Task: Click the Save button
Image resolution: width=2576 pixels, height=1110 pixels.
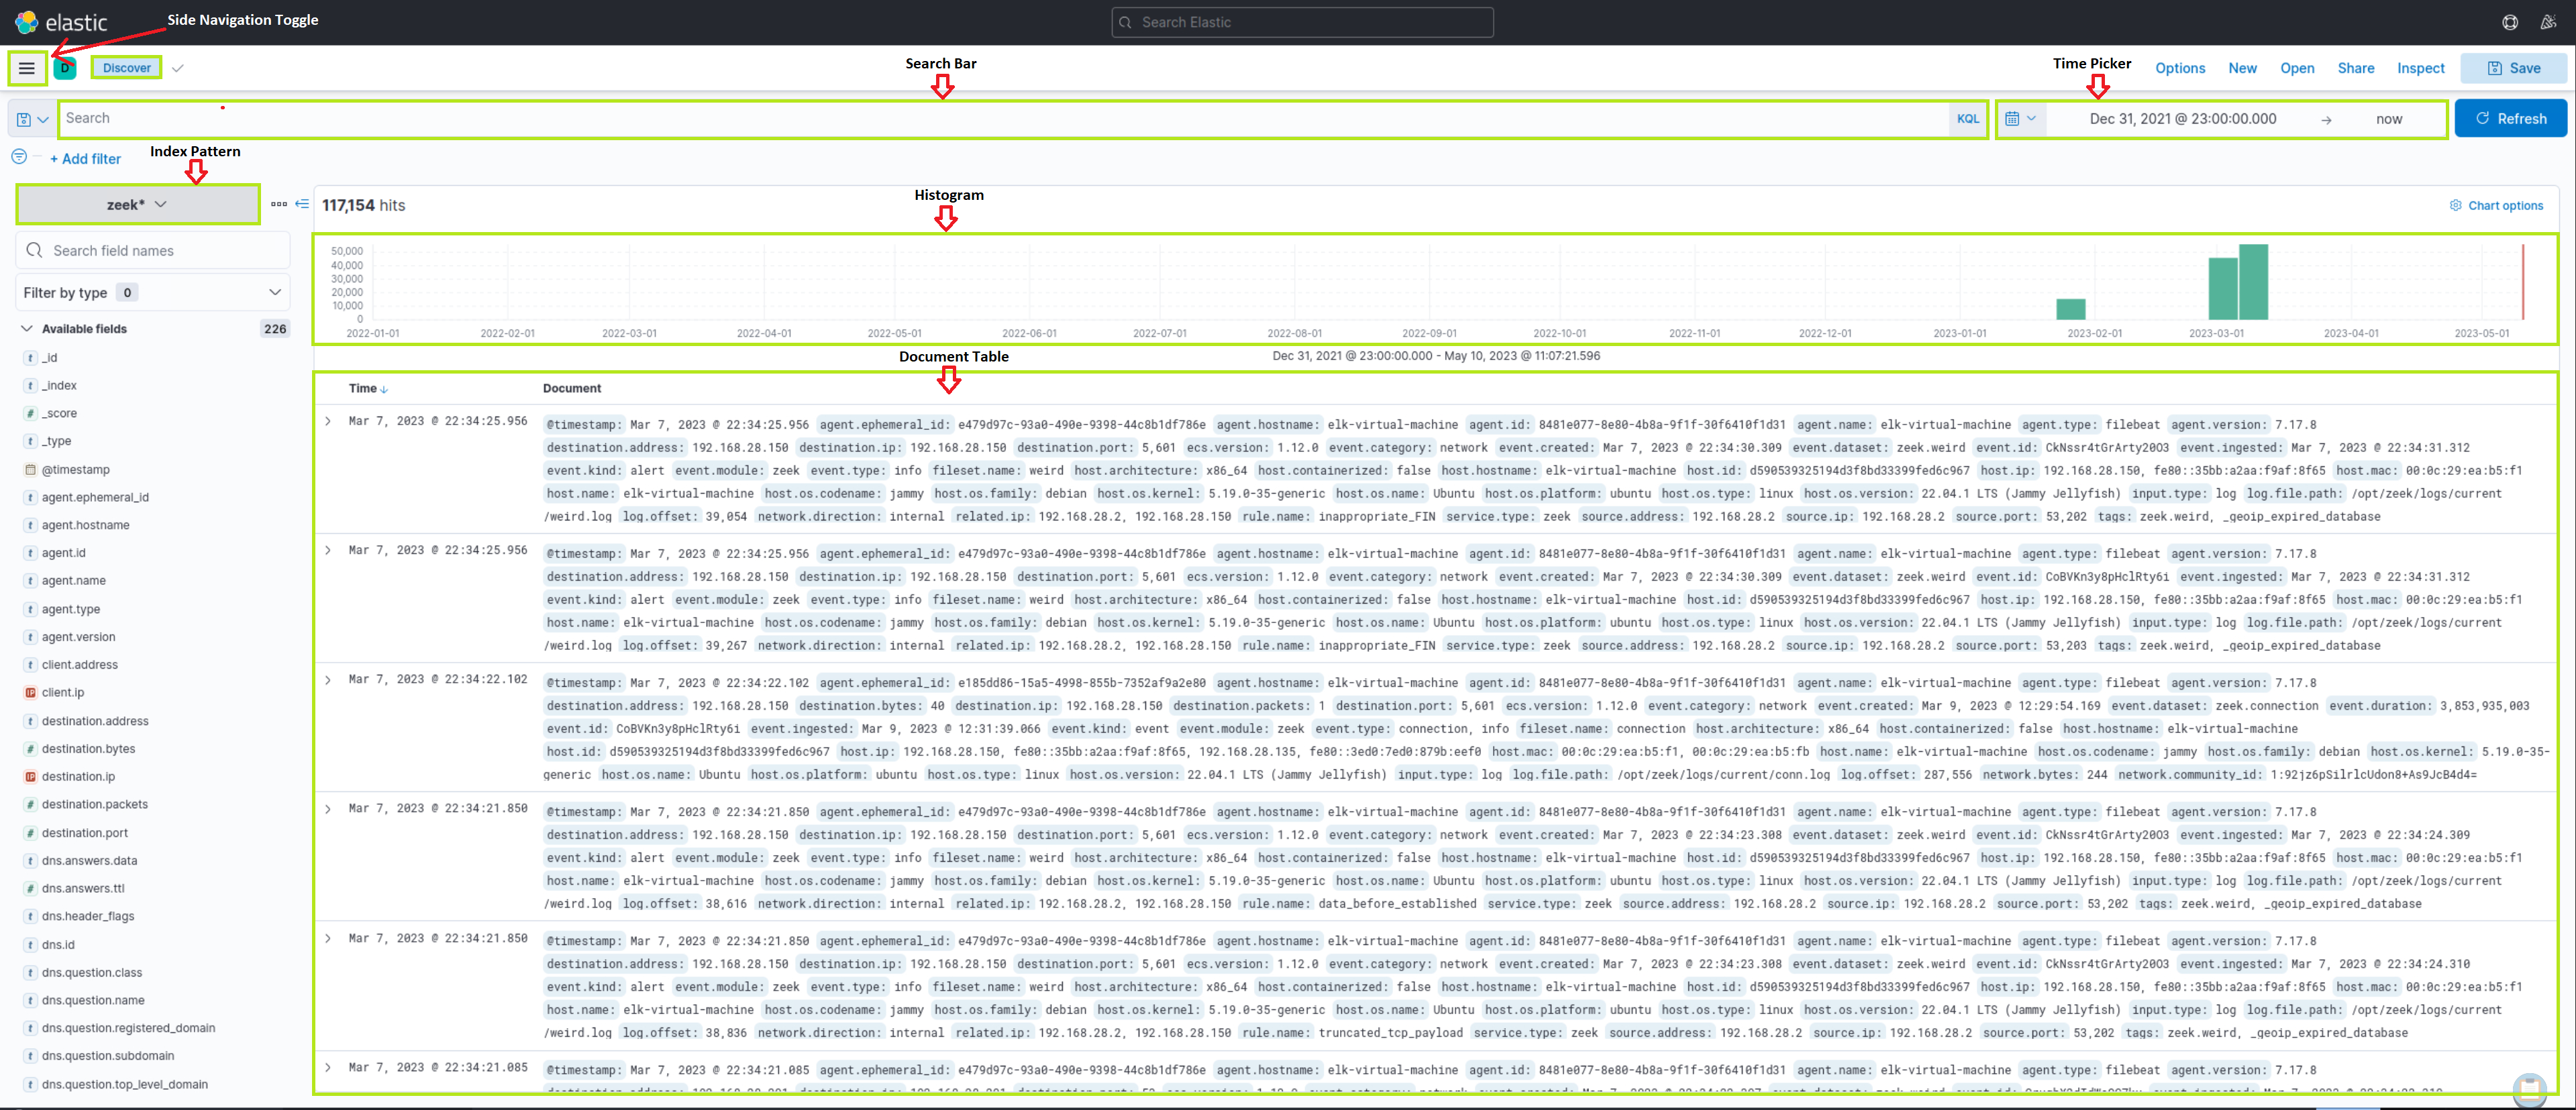Action: point(2513,68)
